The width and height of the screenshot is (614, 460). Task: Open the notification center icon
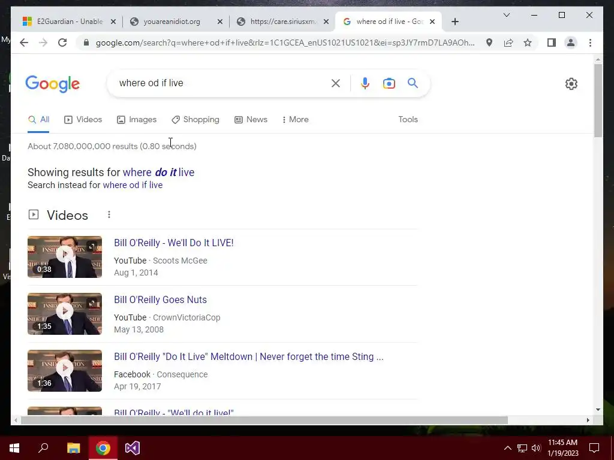point(594,448)
